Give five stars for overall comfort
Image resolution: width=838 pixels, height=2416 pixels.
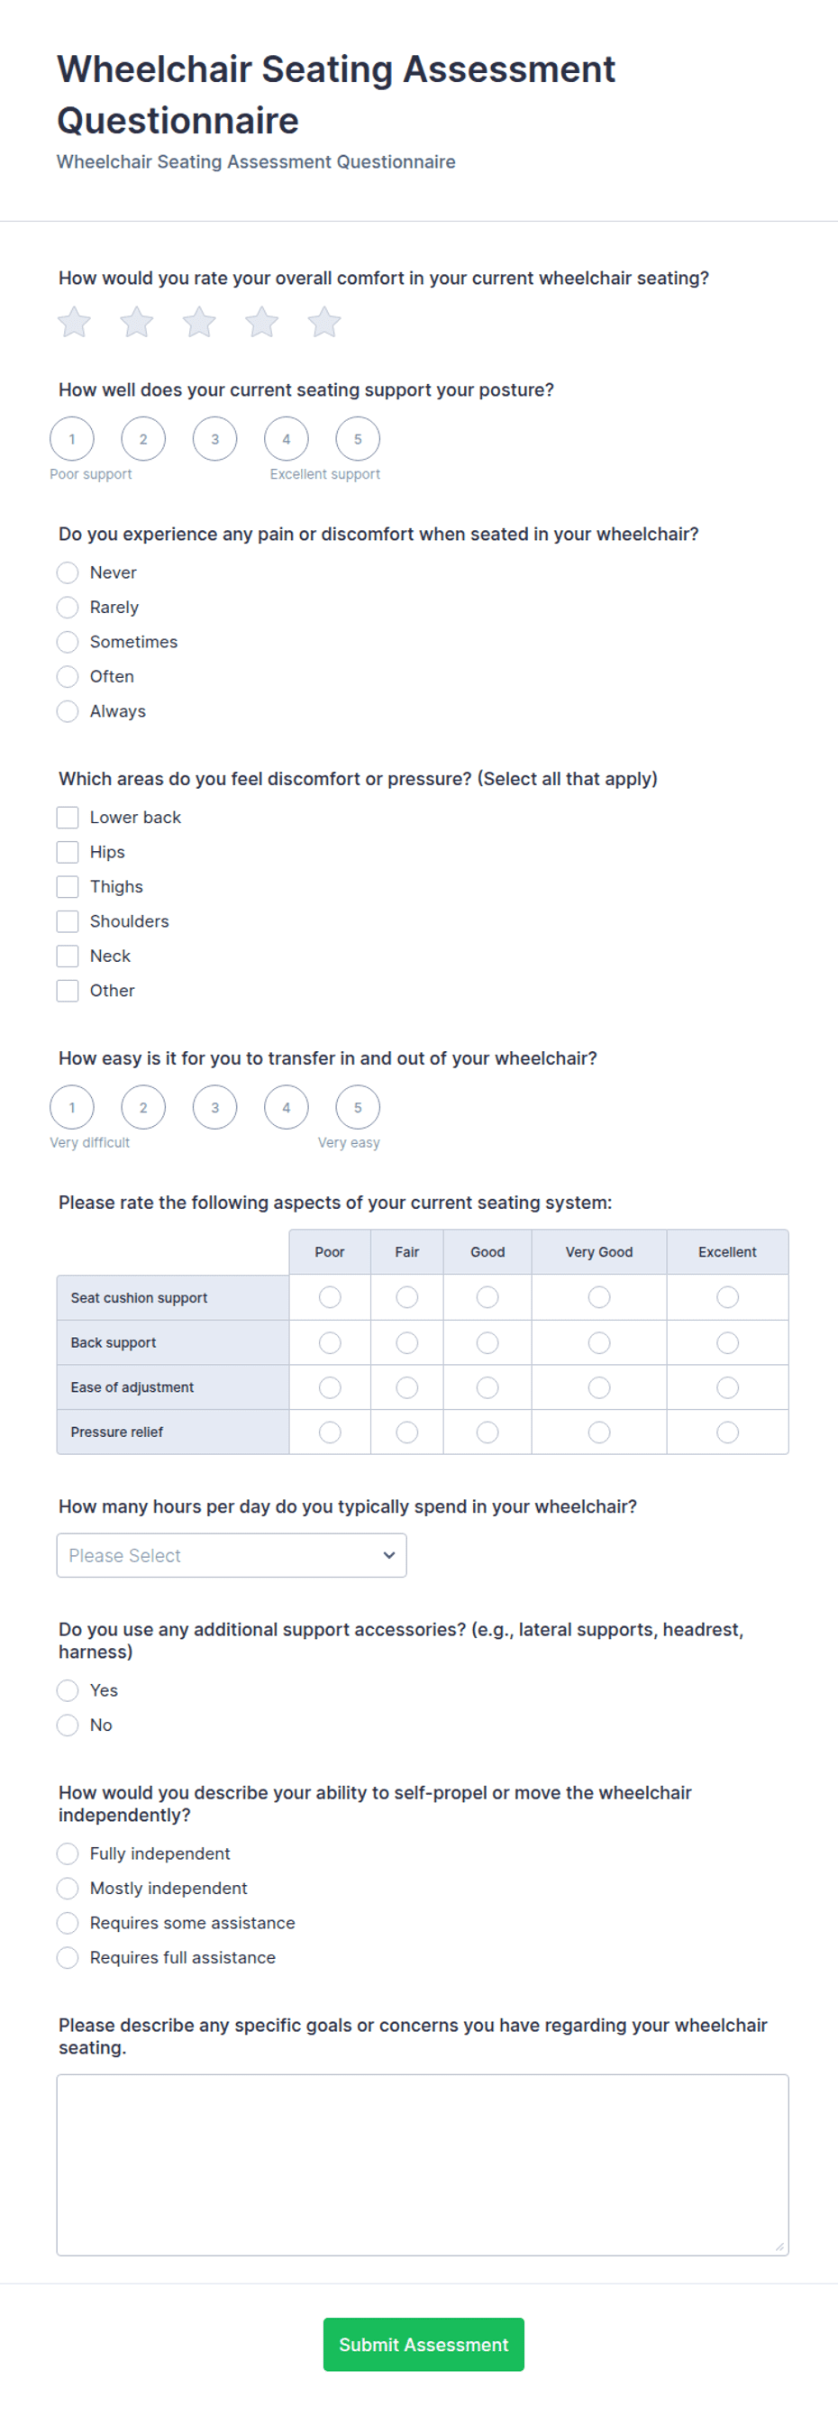(x=324, y=323)
